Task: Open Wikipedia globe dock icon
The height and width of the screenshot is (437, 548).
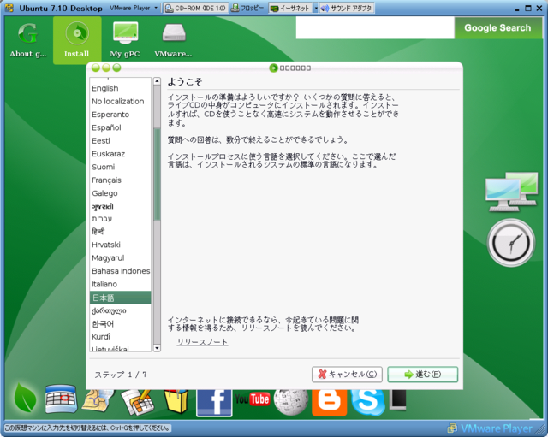Action: [291, 403]
